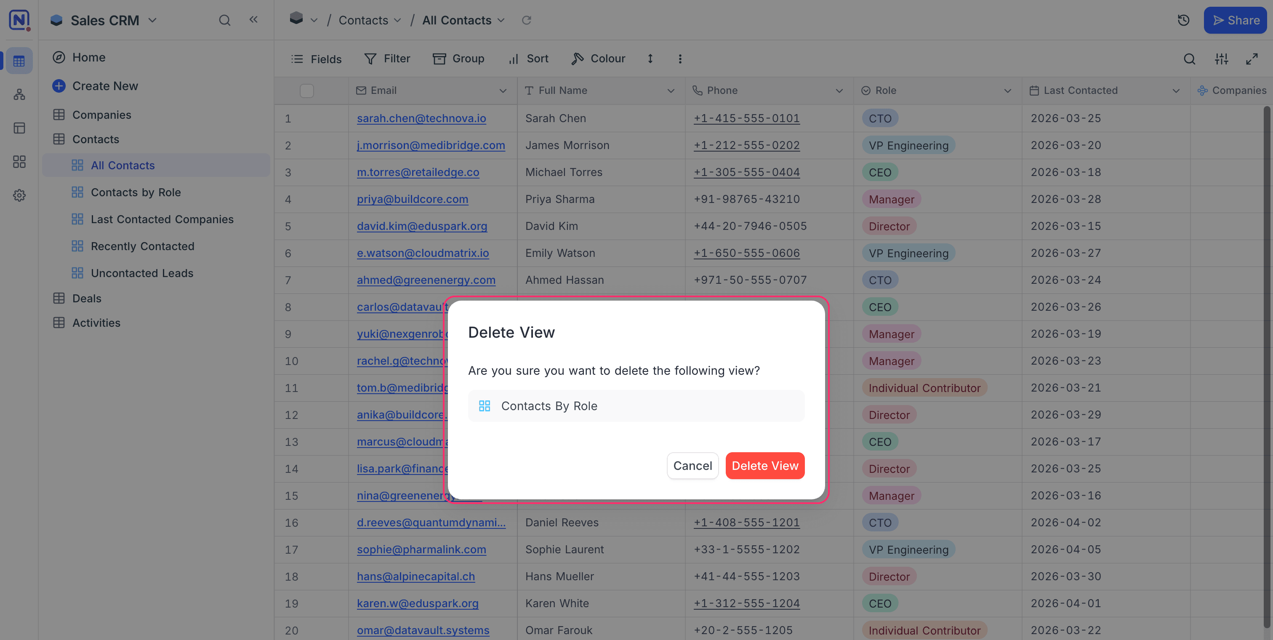Search within the Sales CRM sidebar
The height and width of the screenshot is (640, 1273).
pos(225,20)
